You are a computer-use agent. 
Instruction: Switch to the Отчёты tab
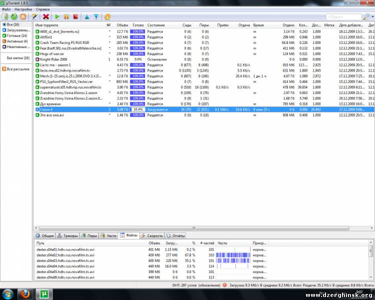pos(175,235)
